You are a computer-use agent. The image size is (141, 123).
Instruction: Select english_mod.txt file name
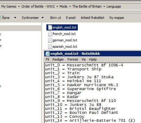pyautogui.click(x=64, y=27)
